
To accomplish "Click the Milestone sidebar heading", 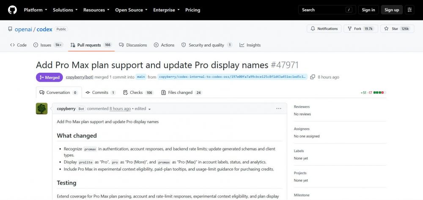I will tap(302, 195).
